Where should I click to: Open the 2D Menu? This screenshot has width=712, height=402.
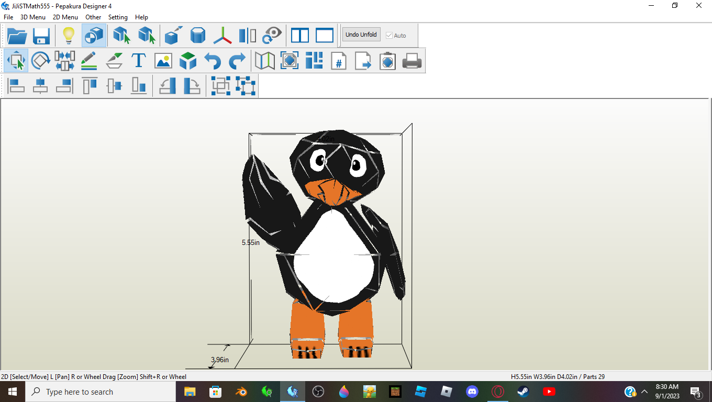tap(65, 17)
